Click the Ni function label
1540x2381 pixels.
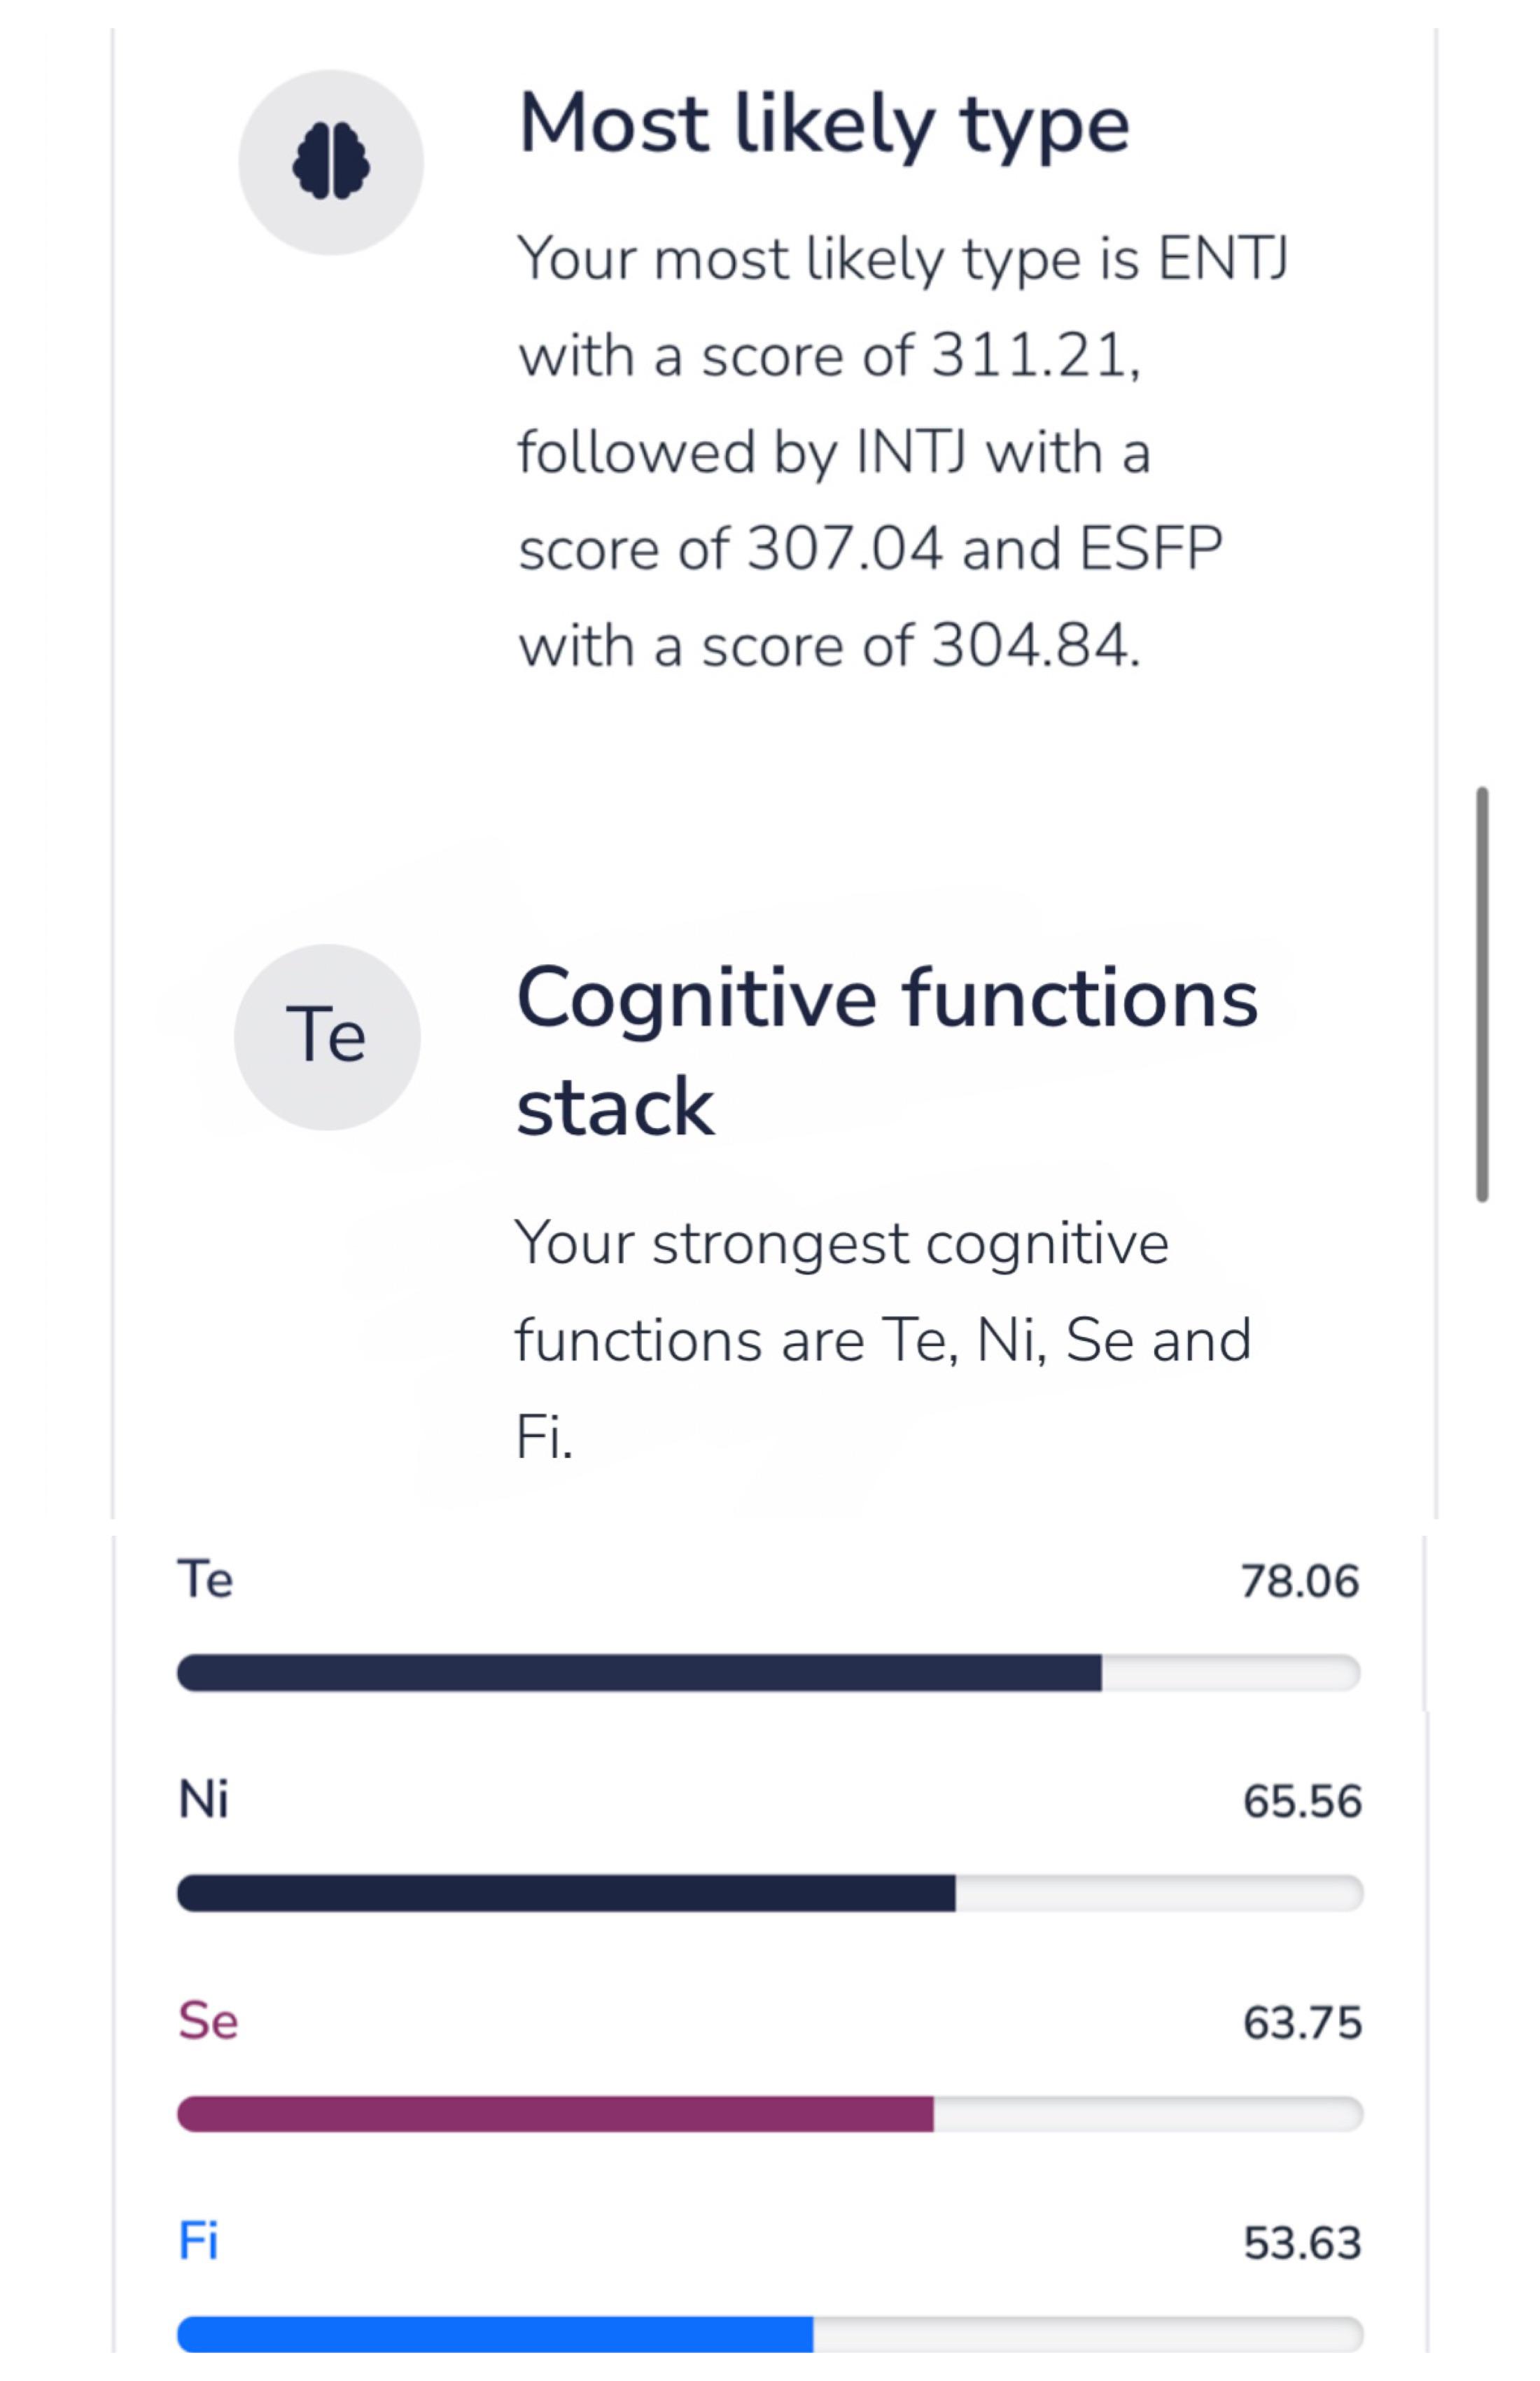pos(204,1798)
